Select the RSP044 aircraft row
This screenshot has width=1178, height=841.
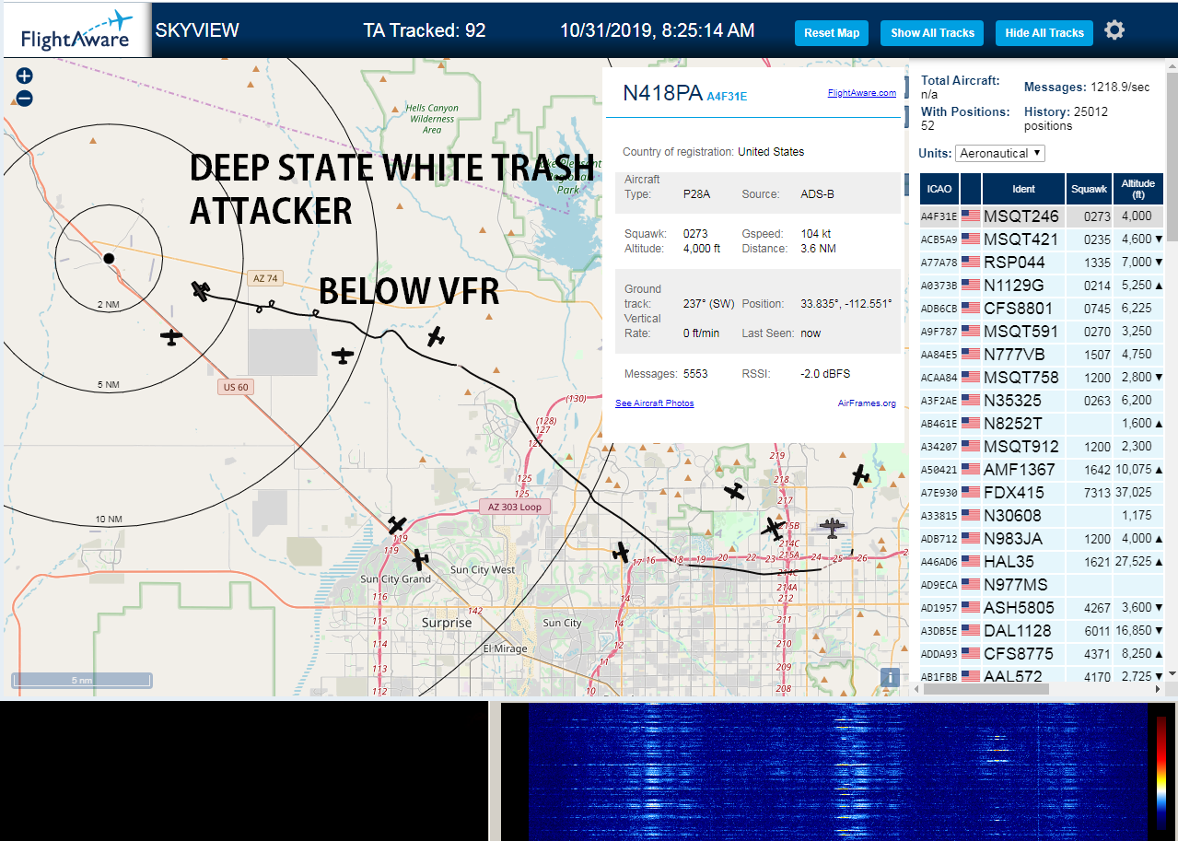pyautogui.click(x=1042, y=263)
